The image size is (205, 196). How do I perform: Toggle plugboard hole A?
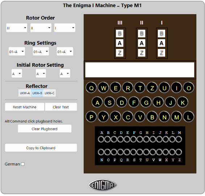(101, 139)
